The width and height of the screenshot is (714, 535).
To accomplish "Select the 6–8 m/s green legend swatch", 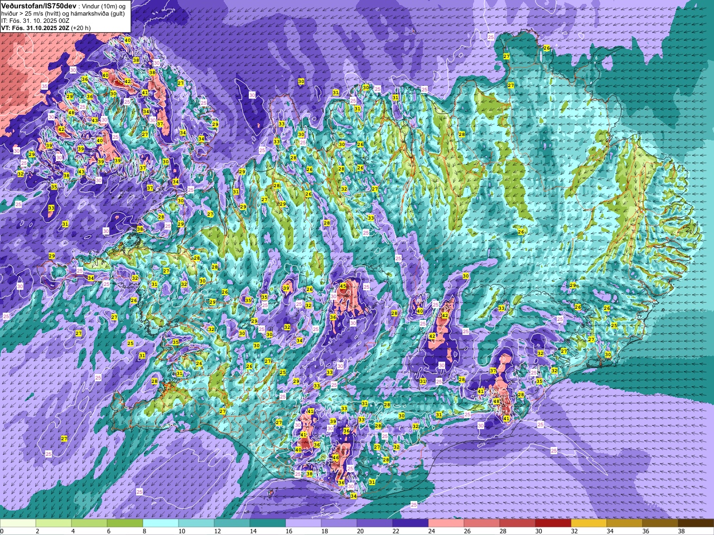I will pos(125,523).
